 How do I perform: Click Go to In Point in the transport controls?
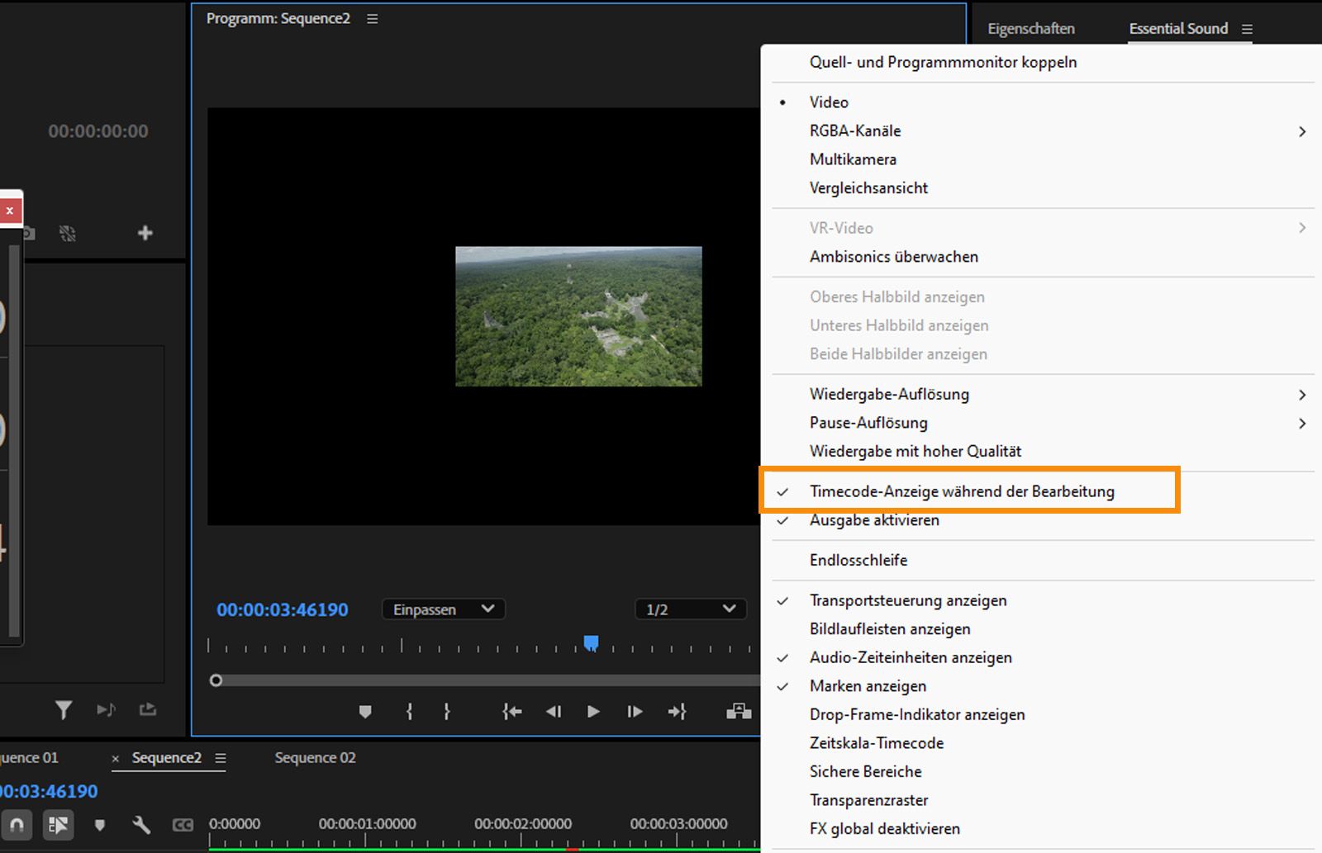511,711
